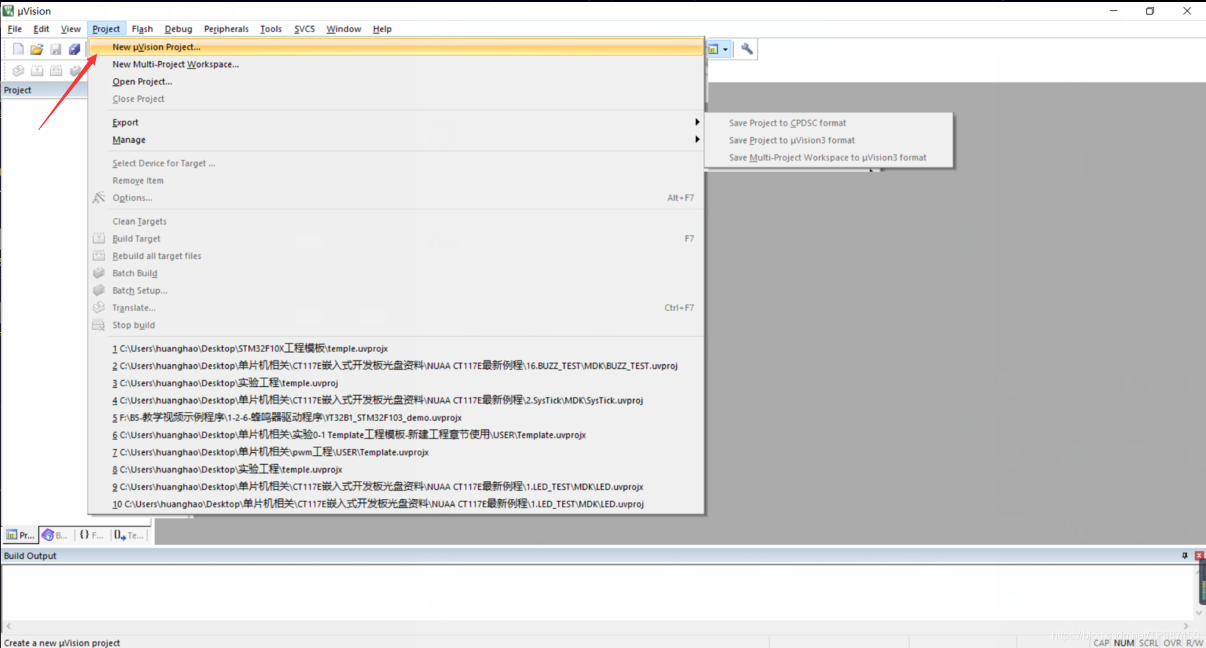The width and height of the screenshot is (1206, 648).
Task: Choose New µVision Project...
Action: point(396,47)
